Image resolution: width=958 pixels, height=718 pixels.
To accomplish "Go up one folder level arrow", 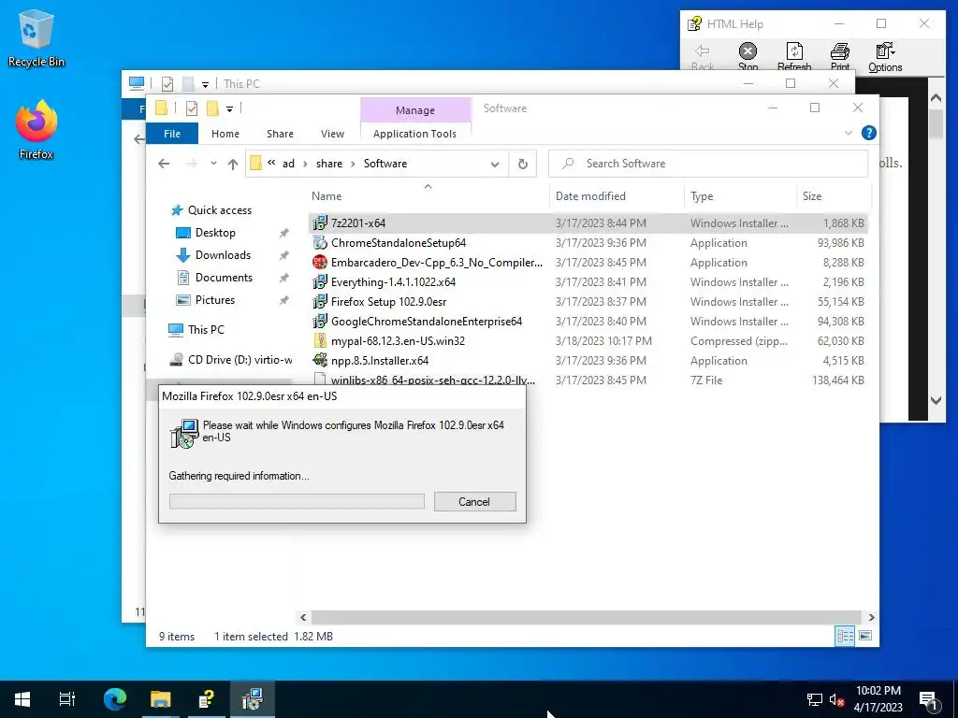I will click(233, 164).
